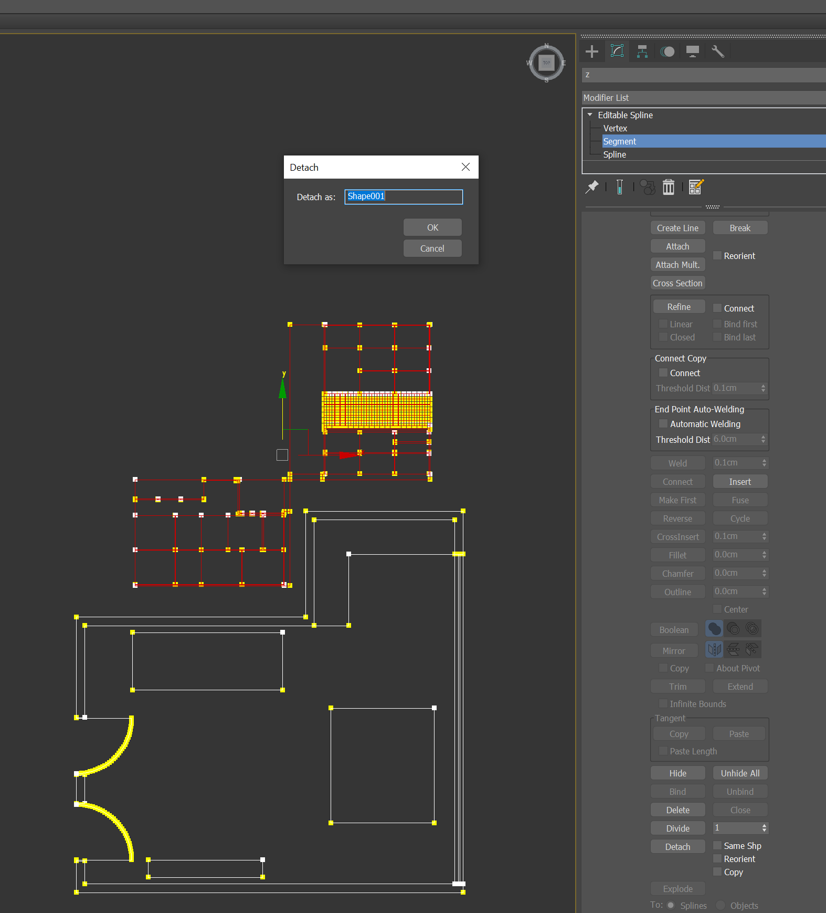Close the Detach dialog with the X
826x913 pixels.
(x=465, y=167)
